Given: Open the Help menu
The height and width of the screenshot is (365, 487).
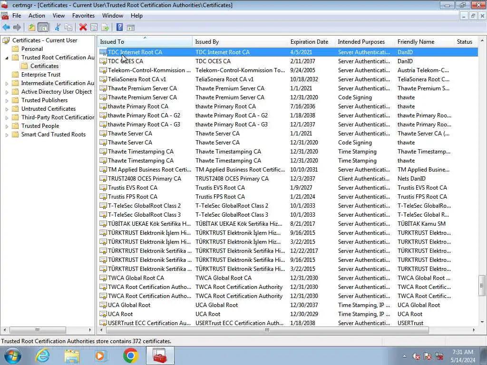Looking at the screenshot, I should click(x=136, y=16).
